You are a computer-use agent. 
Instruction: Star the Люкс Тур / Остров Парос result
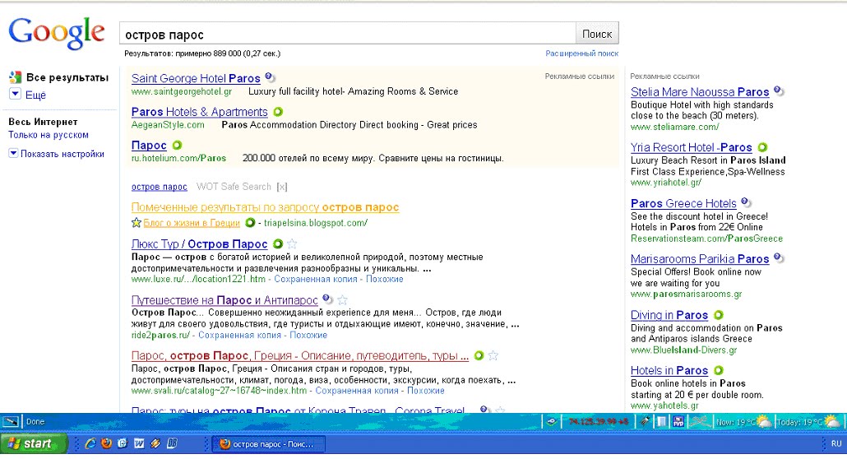(292, 243)
